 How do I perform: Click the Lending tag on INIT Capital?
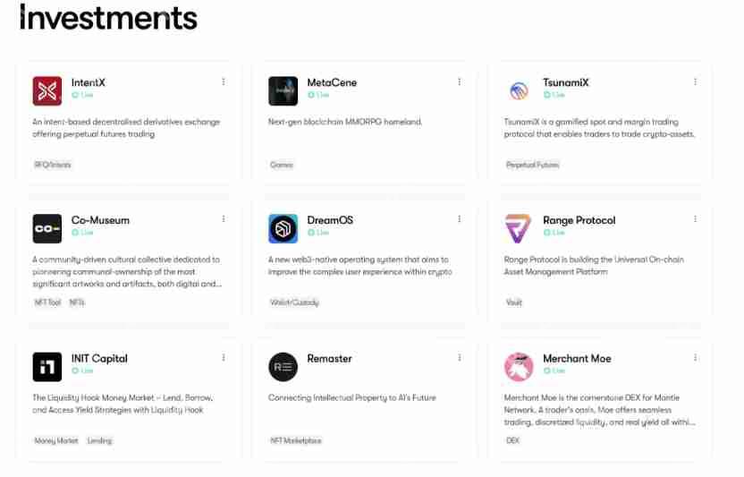(x=99, y=440)
